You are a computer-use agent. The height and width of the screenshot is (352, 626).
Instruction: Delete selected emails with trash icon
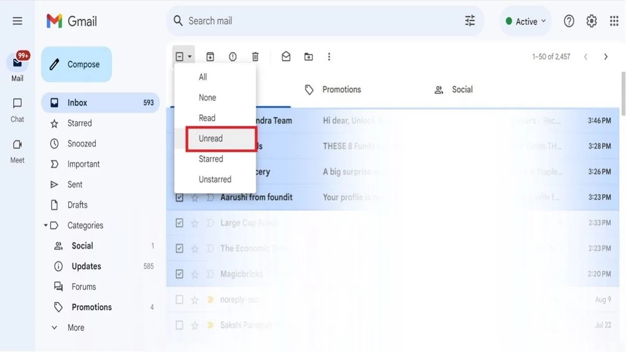(x=255, y=56)
